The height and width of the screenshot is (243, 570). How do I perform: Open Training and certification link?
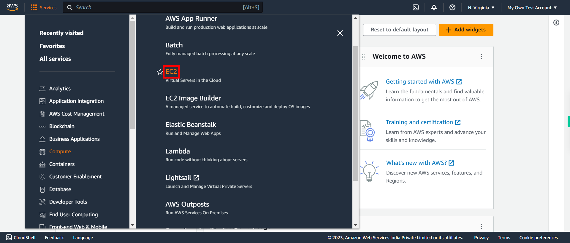point(423,122)
